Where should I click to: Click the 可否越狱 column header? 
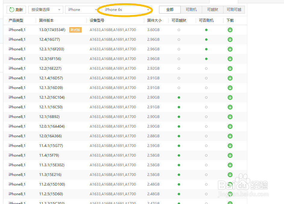pos(179,20)
